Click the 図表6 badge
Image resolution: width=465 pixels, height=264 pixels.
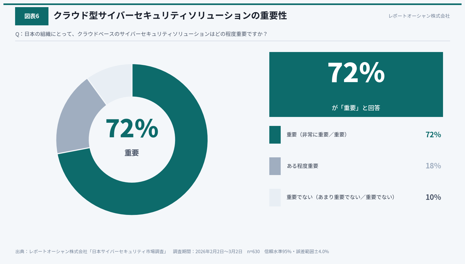[32, 16]
